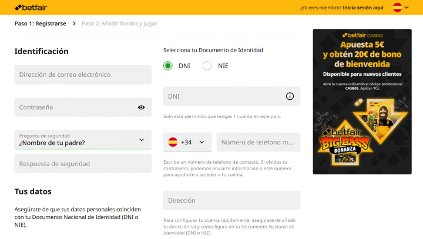Click 'Selecciona tu Documento de Identidad' label
This screenshot has width=423, height=239.
(x=213, y=50)
